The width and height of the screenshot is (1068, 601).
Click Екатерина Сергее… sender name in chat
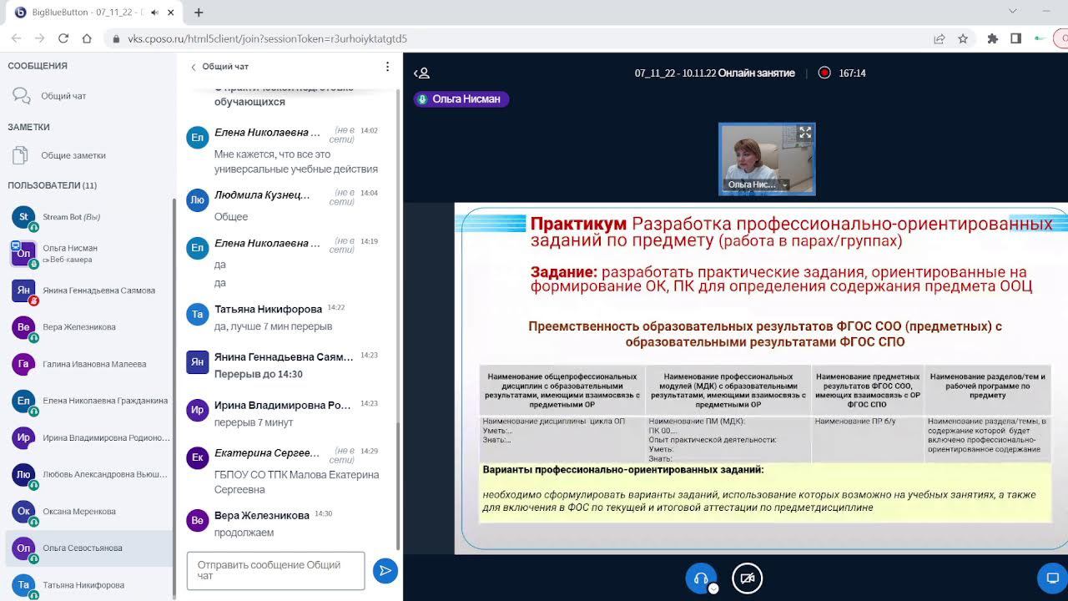267,453
